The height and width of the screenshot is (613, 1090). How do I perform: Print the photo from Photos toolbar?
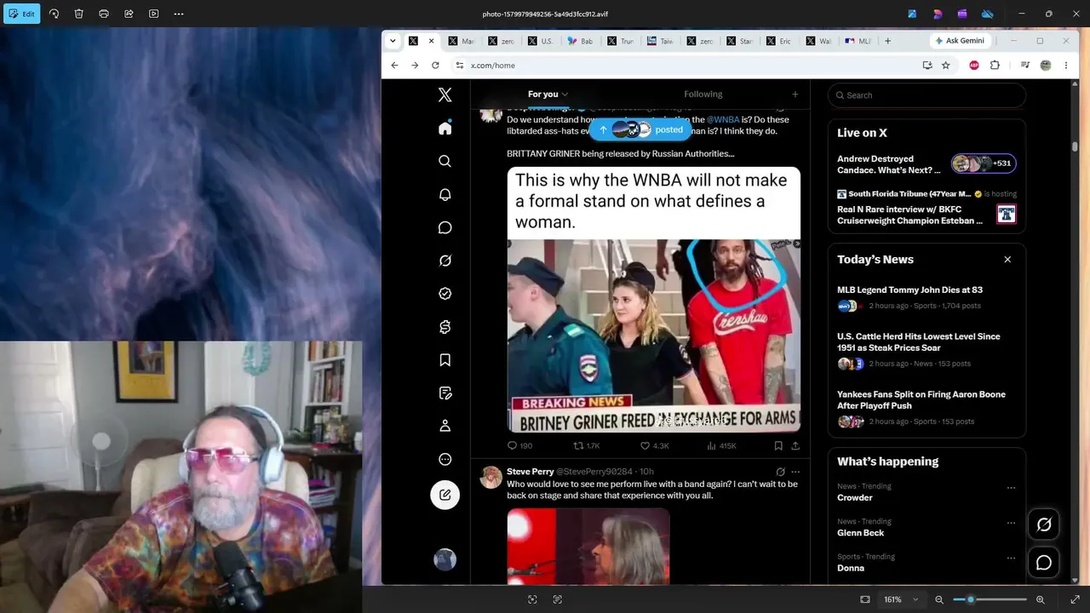(x=104, y=14)
